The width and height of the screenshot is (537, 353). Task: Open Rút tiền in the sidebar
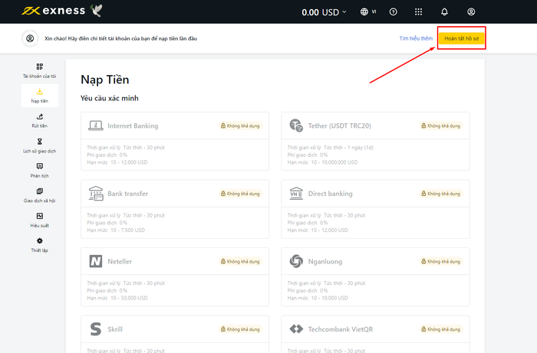[x=39, y=121]
